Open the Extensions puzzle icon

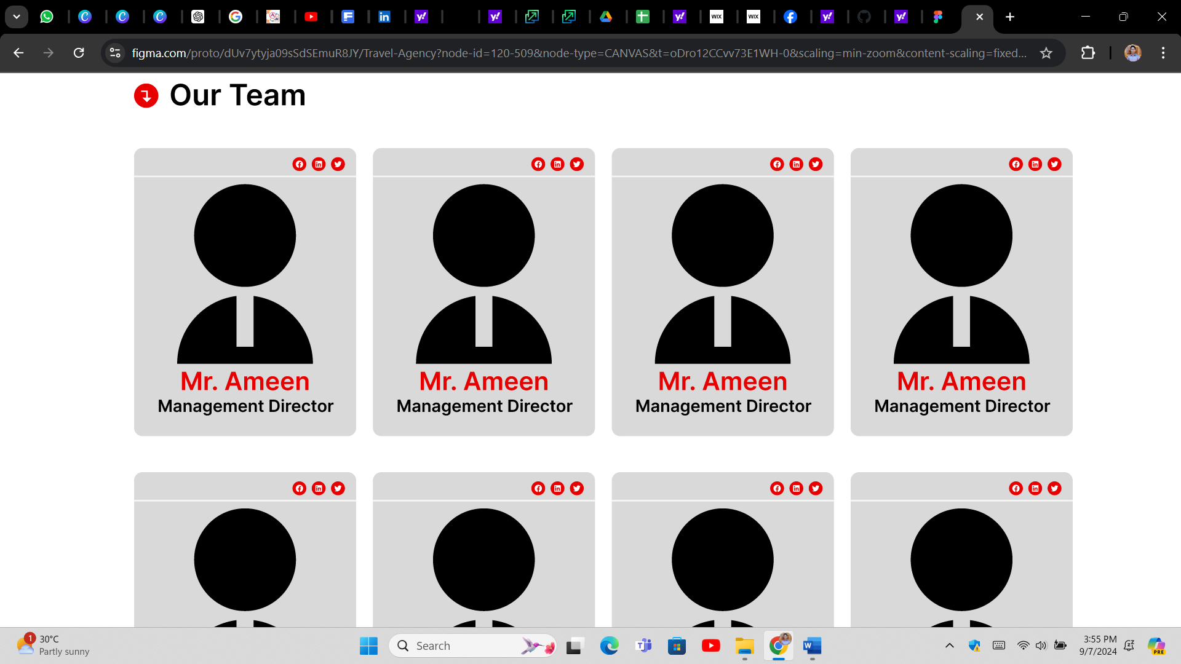(1088, 53)
